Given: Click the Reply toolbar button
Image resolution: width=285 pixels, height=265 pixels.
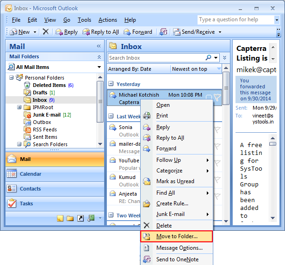Looking at the screenshot, I should (67, 32).
